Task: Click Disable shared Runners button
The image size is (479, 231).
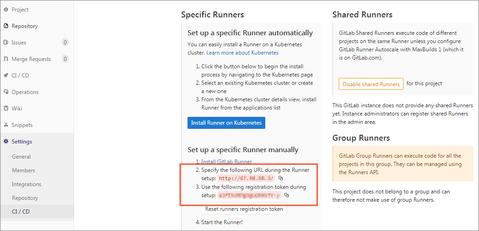Action: point(371,84)
